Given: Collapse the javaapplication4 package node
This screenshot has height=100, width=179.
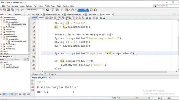Looking at the screenshot, I should (4, 39).
